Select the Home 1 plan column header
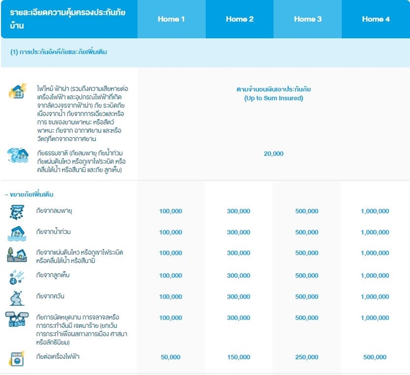The height and width of the screenshot is (375, 410). pos(171,19)
